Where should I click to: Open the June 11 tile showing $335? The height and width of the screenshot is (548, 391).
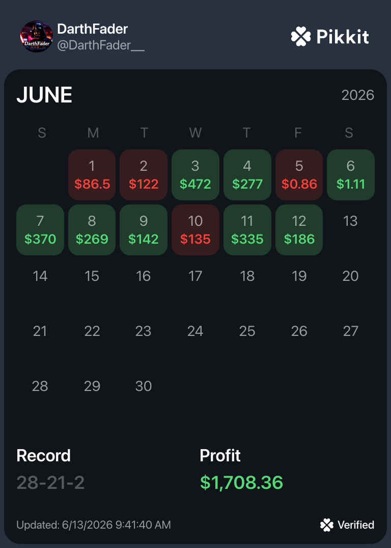click(247, 230)
